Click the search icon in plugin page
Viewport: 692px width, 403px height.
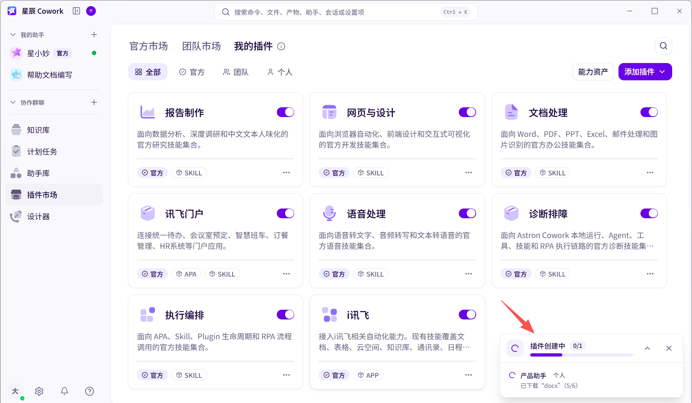[664, 46]
